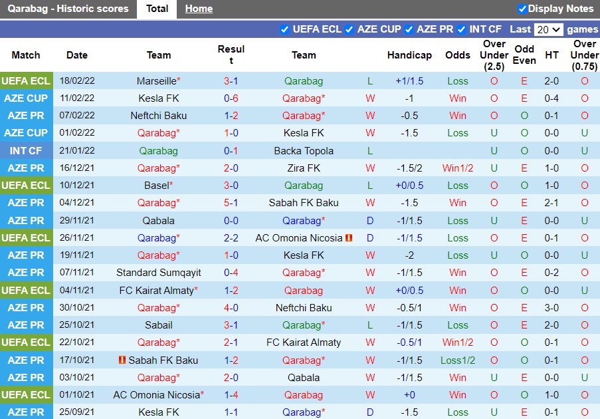600x419 pixels.
Task: Click the 2-2 score against AC Omonia Nicosia
Action: [x=231, y=238]
